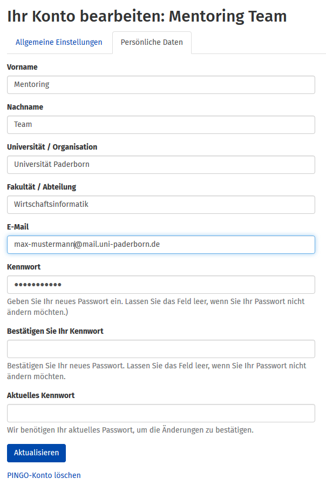Click the Fakultät / Abteilung label
Screen dimensions: 326x485
click(x=42, y=187)
